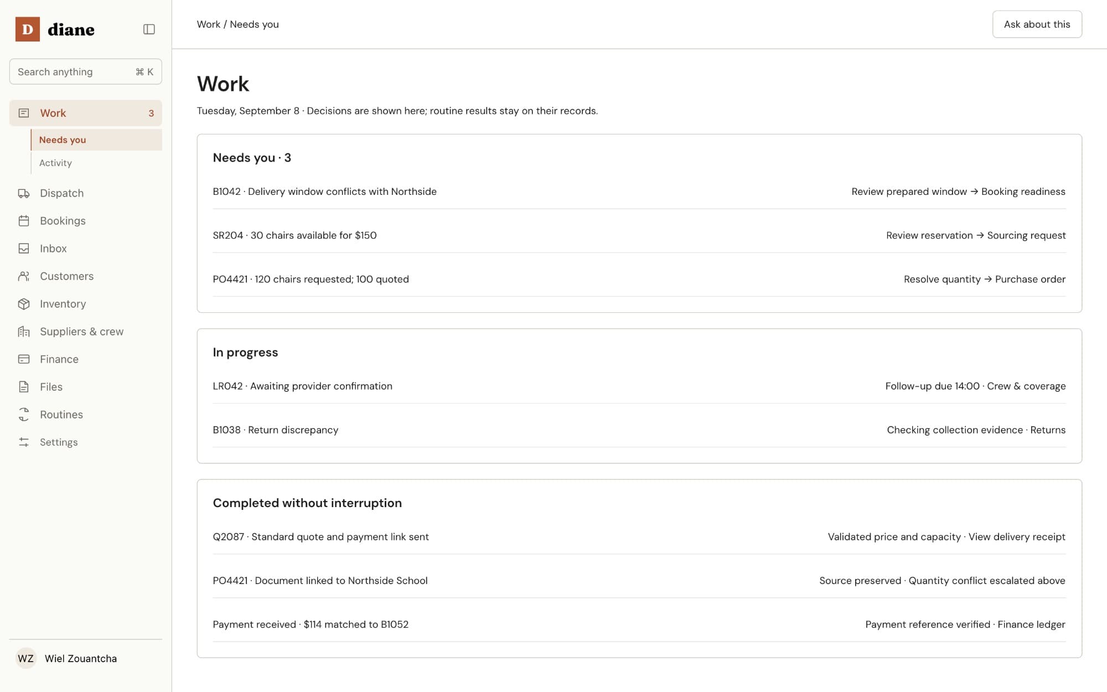The height and width of the screenshot is (692, 1107).
Task: Open Resolve quantity link for PO4421
Action: 942,279
